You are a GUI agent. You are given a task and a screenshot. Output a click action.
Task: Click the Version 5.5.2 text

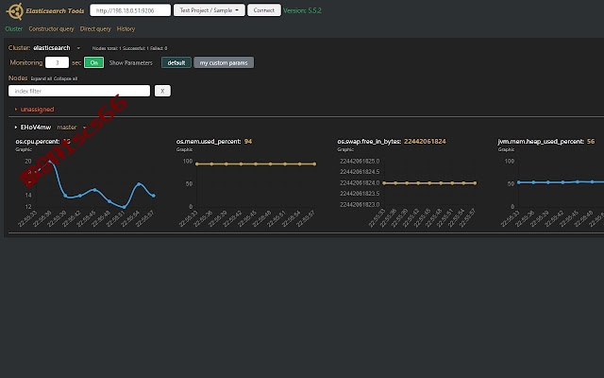click(302, 10)
